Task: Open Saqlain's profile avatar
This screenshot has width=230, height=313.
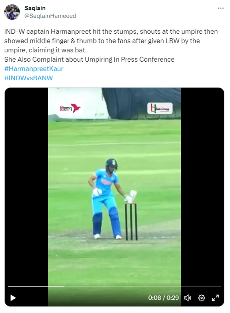Action: tap(12, 12)
